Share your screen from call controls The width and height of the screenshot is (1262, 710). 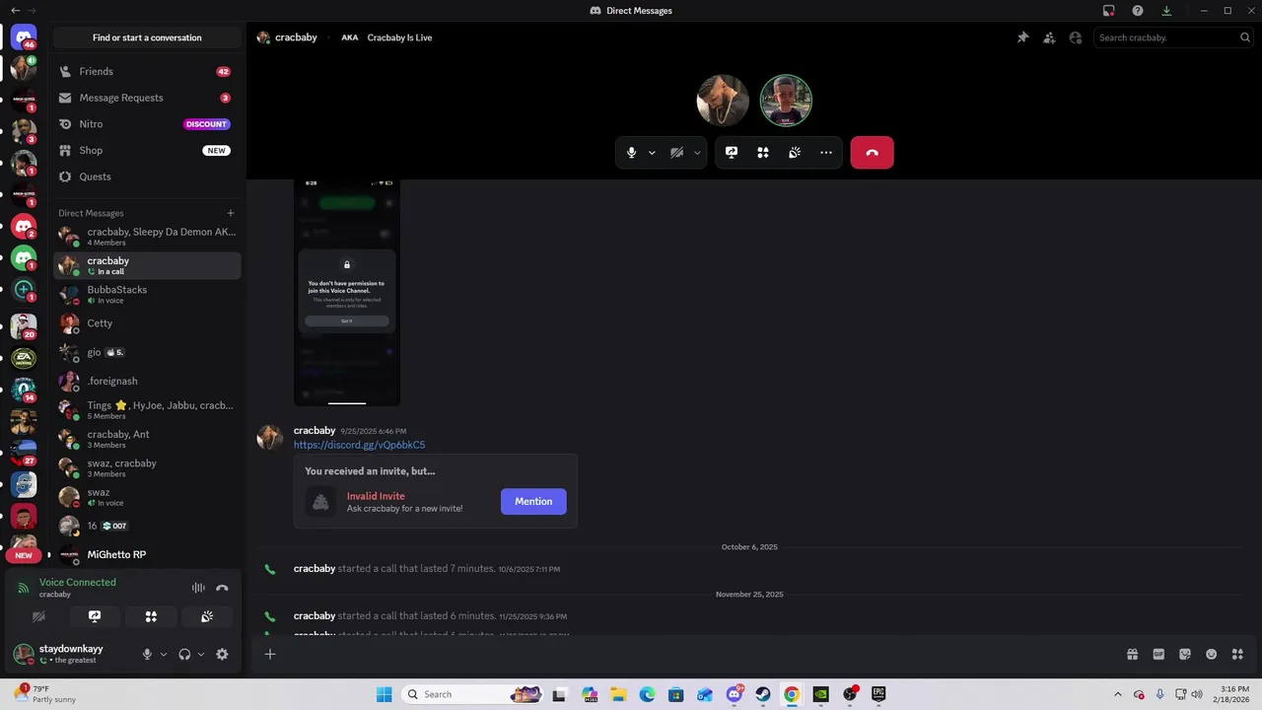[x=732, y=153]
